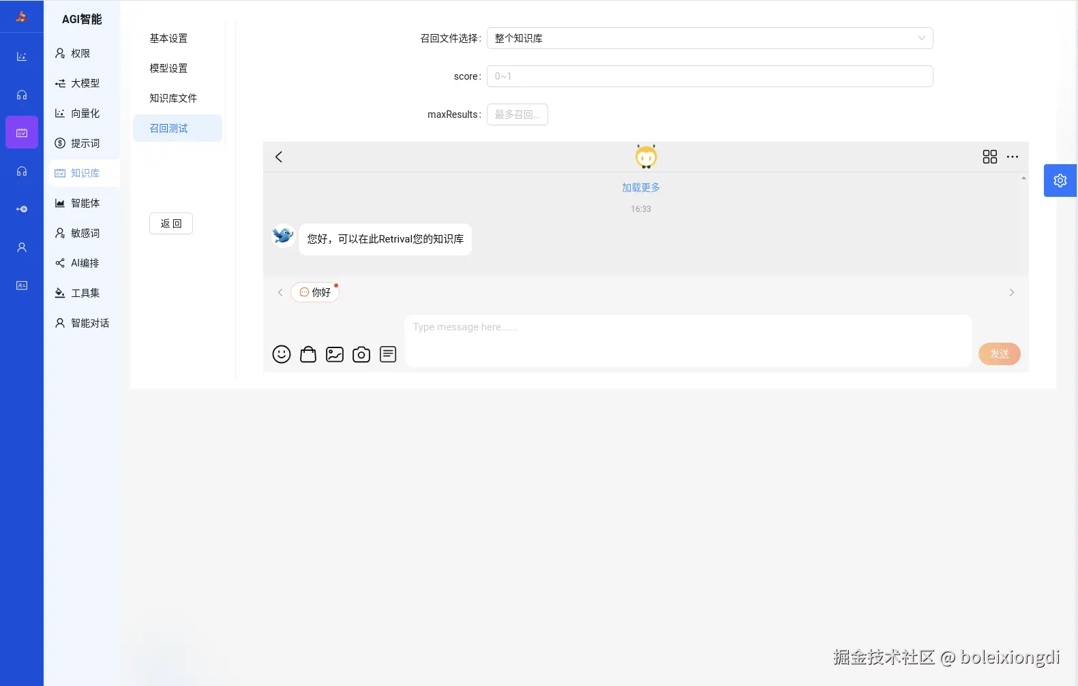
Task: Click the 你好 quick reply chip
Action: pyautogui.click(x=315, y=292)
